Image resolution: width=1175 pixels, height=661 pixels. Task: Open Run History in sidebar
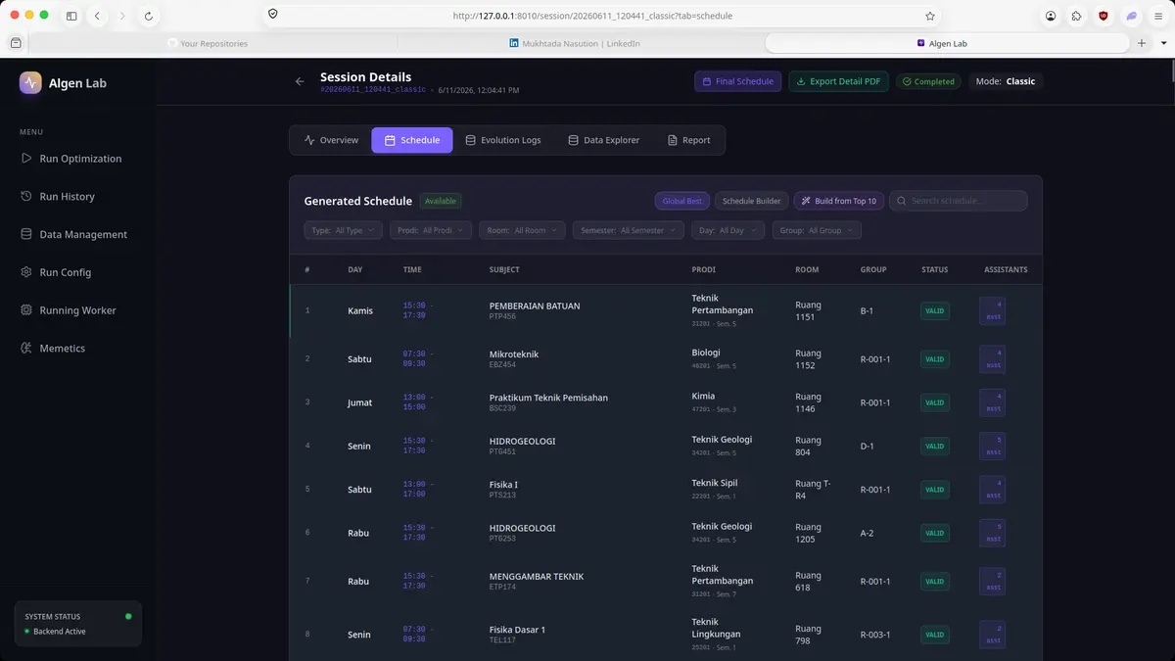58,197
